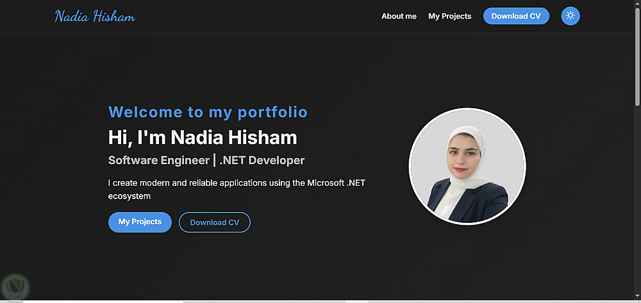
Task: Select the circular profile photo
Action: (467, 167)
